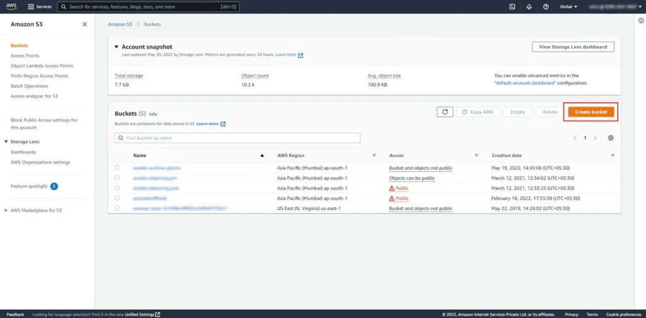646x318 pixels.
Task: Go to next page of buckets
Action: pos(595,138)
